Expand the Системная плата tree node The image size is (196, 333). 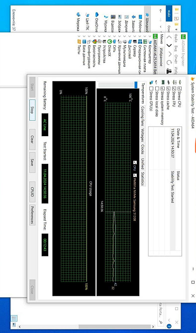(x=145, y=36)
